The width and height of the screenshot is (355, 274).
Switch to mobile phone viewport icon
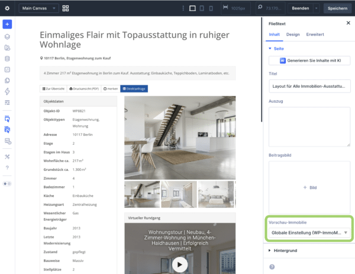211,8
